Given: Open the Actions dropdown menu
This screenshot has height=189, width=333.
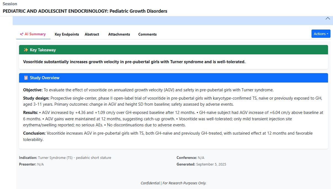Looking at the screenshot, I should [321, 34].
